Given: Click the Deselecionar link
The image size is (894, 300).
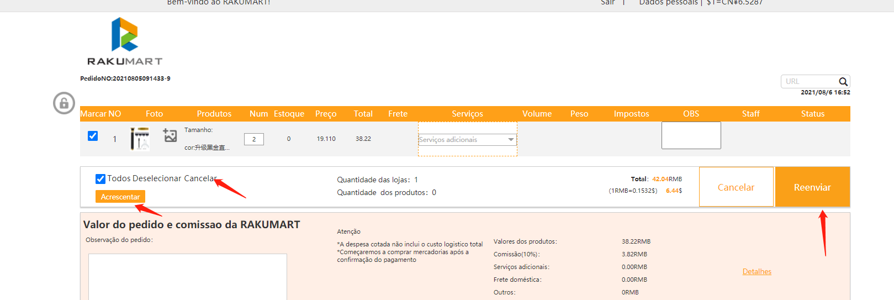Looking at the screenshot, I should point(157,178).
